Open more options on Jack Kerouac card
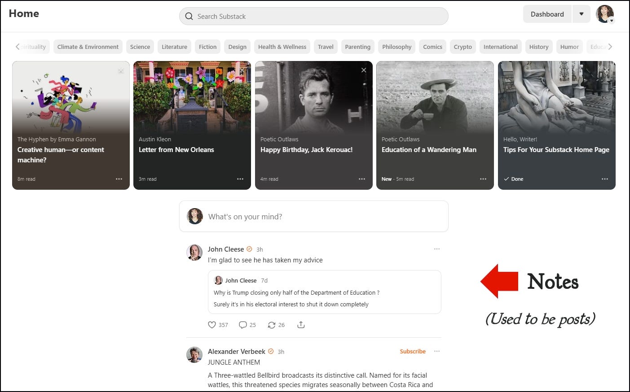The width and height of the screenshot is (630, 392). click(x=362, y=179)
